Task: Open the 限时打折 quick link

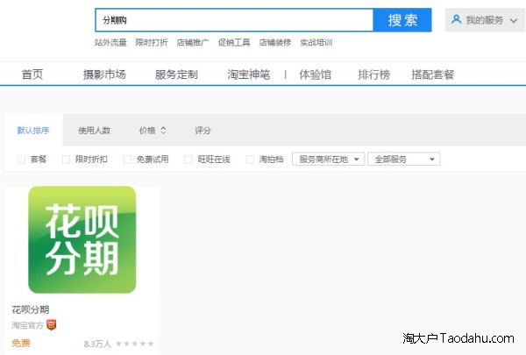Action: [x=152, y=43]
